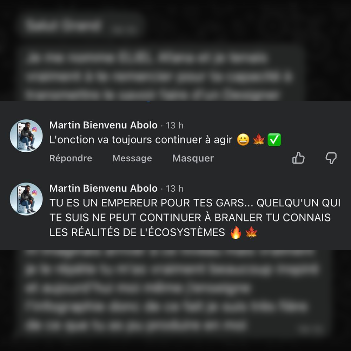
Task: Hide the comment with Masquer
Action: pyautogui.click(x=193, y=158)
